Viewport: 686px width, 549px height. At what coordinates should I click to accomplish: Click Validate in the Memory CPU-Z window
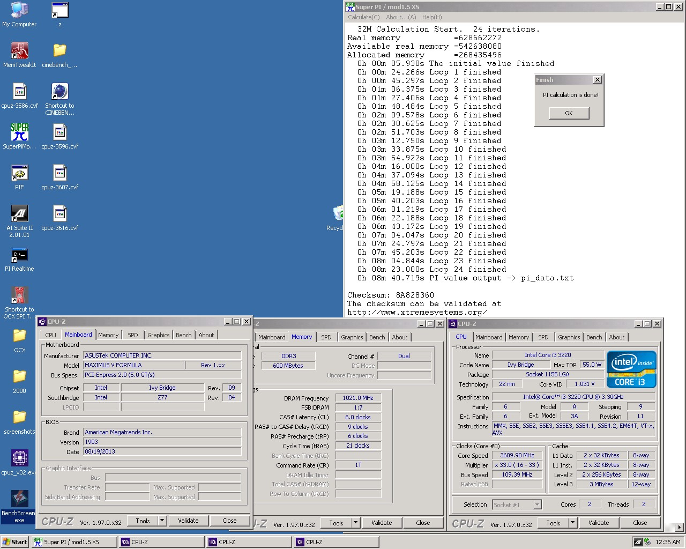pyautogui.click(x=382, y=523)
